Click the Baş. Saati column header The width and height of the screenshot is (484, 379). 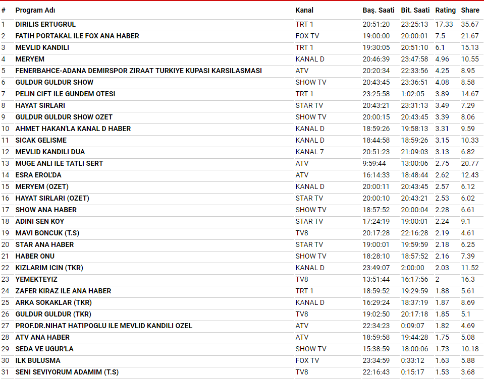378,10
